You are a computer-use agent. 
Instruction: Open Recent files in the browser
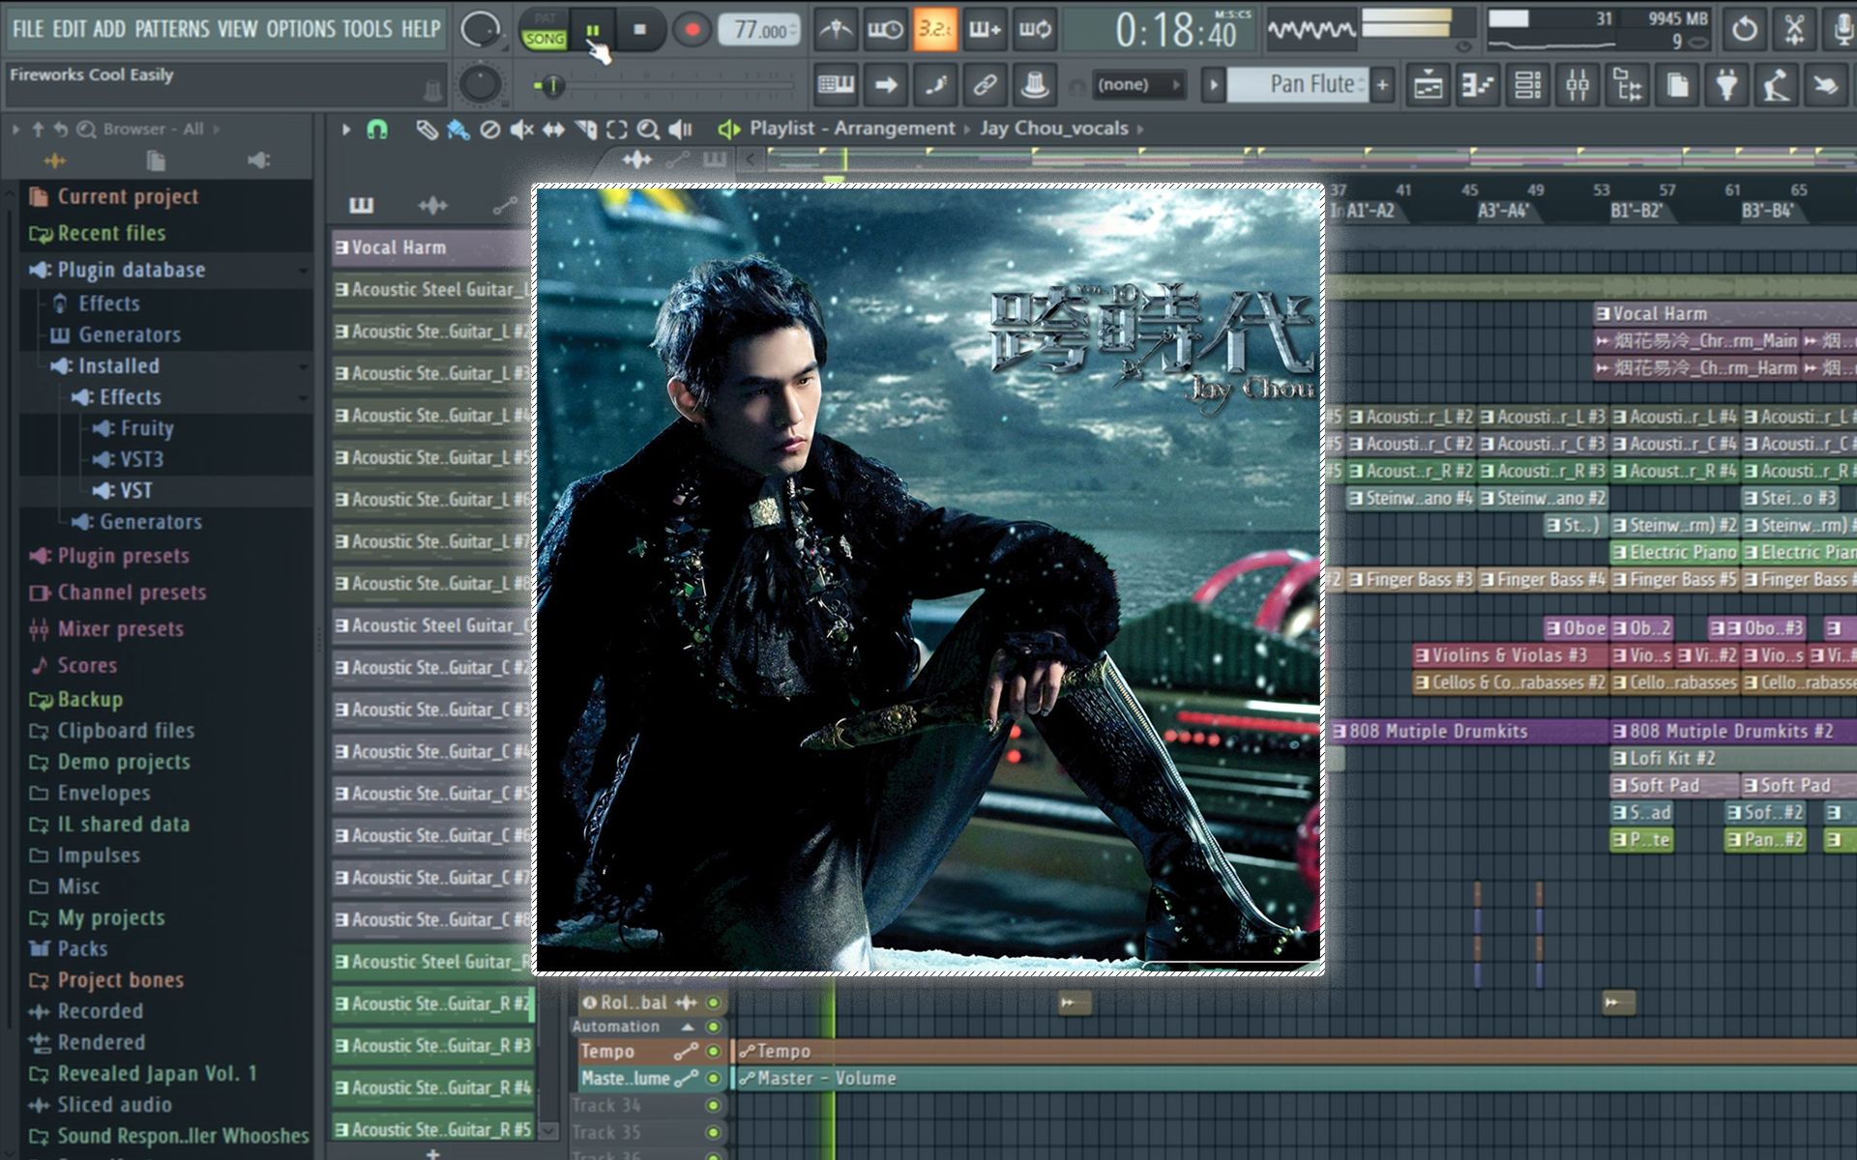pos(111,233)
